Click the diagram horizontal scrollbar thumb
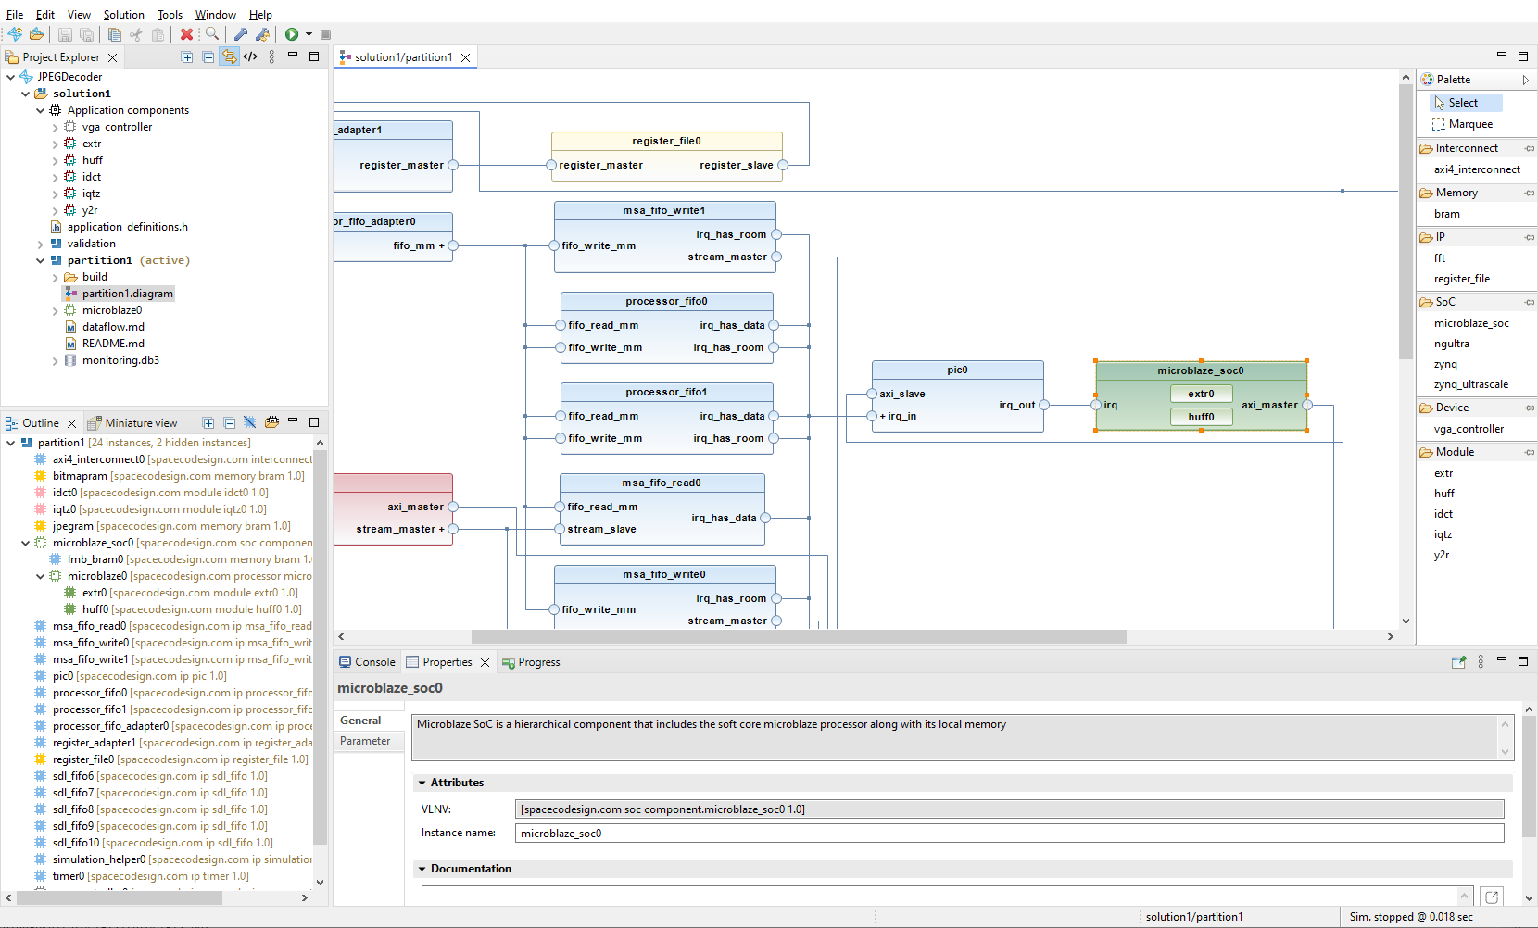1538x928 pixels. 798,637
